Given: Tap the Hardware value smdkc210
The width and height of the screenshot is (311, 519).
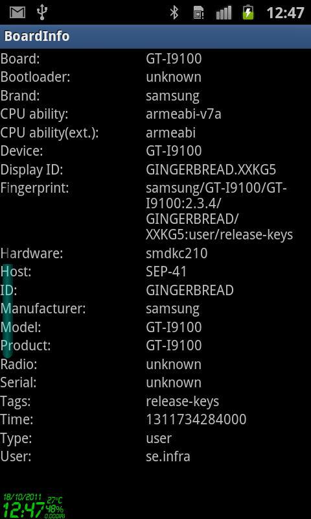Looking at the screenshot, I should tap(177, 254).
